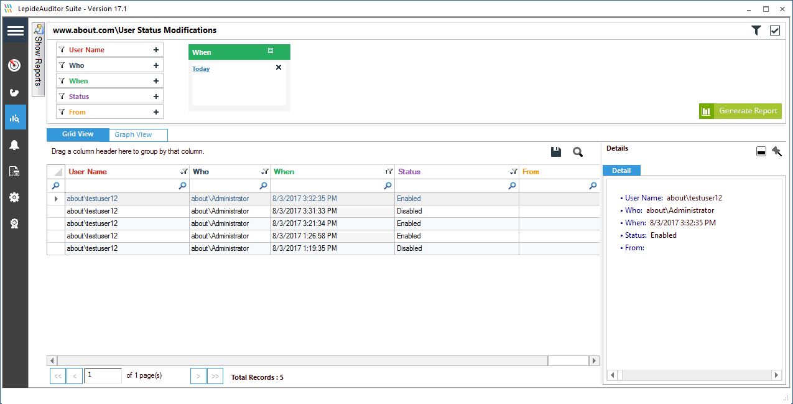This screenshot has width=793, height=404.
Task: Click the User Name filter field
Action: click(109, 50)
